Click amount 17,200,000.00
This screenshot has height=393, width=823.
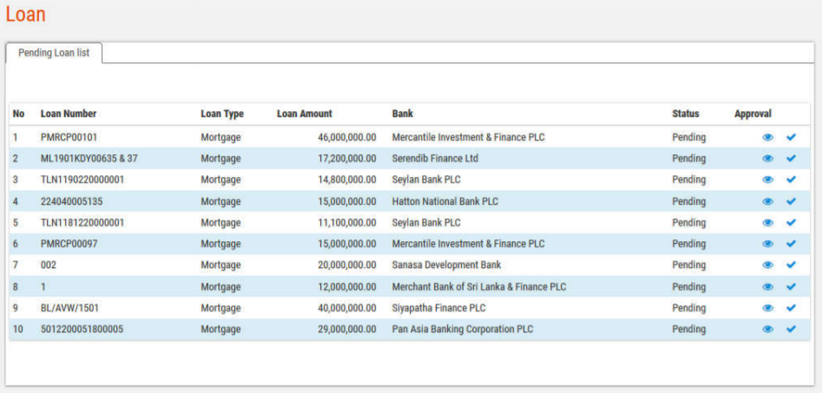347,159
